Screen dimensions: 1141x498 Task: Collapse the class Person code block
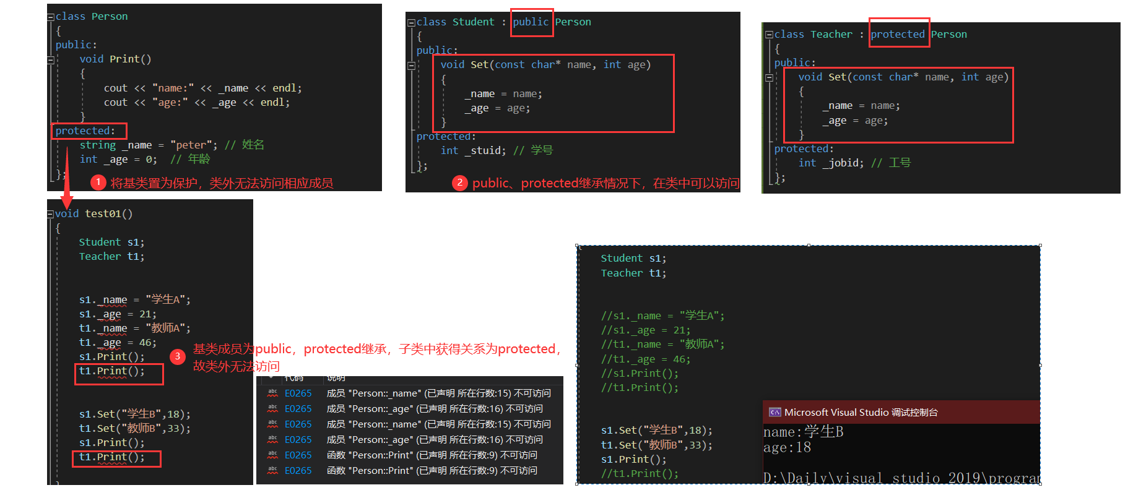point(51,17)
